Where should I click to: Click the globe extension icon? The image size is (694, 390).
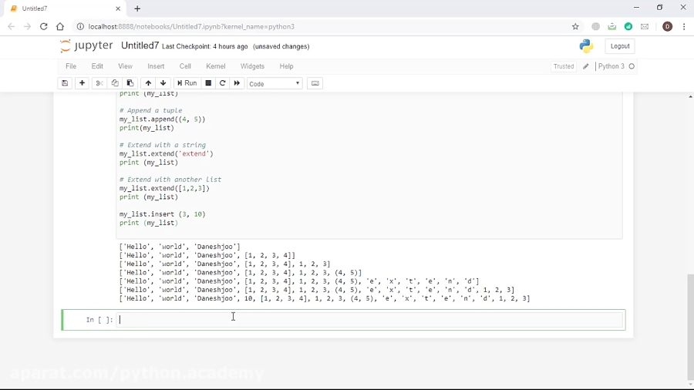(596, 26)
